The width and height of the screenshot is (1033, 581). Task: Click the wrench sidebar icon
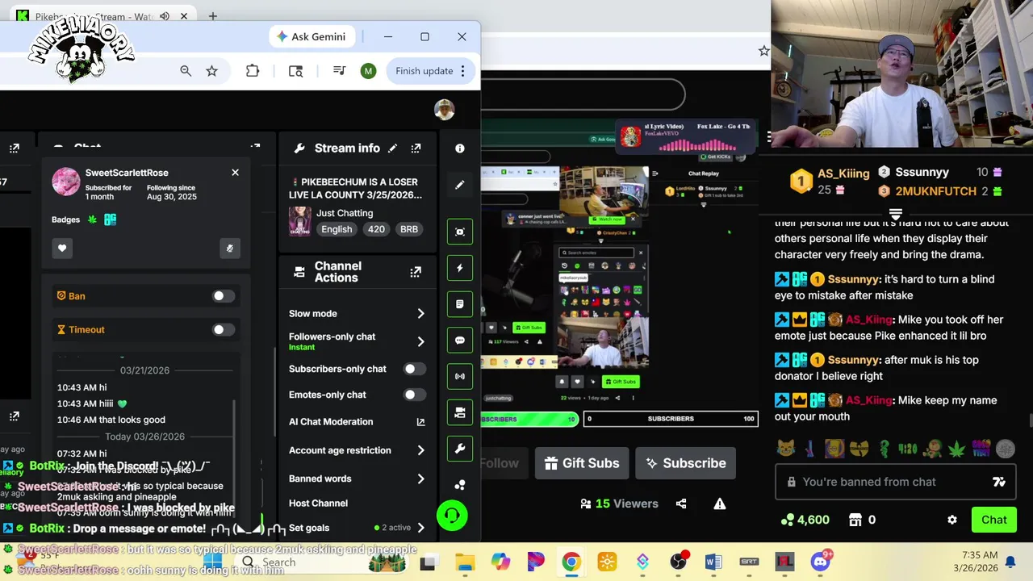459,449
